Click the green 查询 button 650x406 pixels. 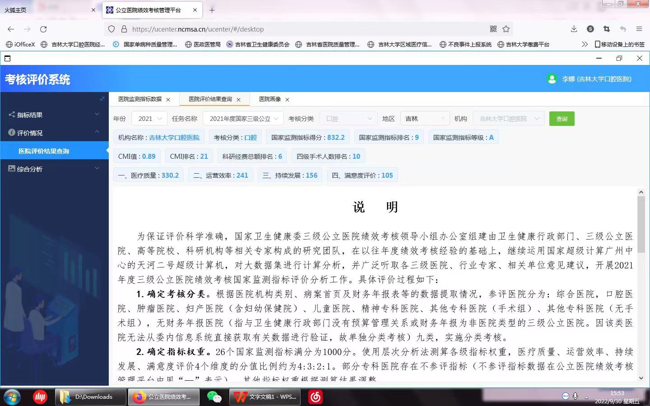tap(562, 119)
